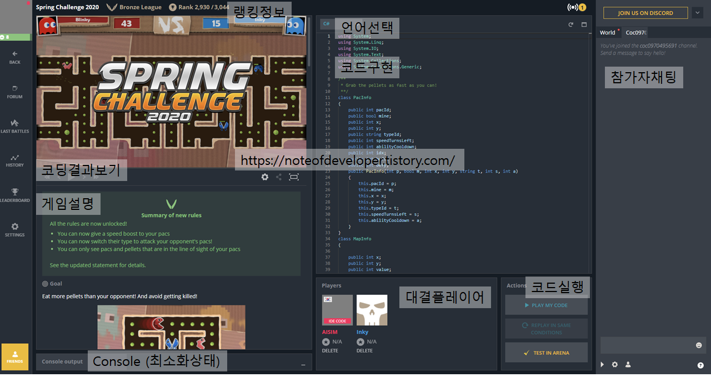711x377 pixels.
Task: Click the Join Us On Discord button
Action: pyautogui.click(x=645, y=13)
